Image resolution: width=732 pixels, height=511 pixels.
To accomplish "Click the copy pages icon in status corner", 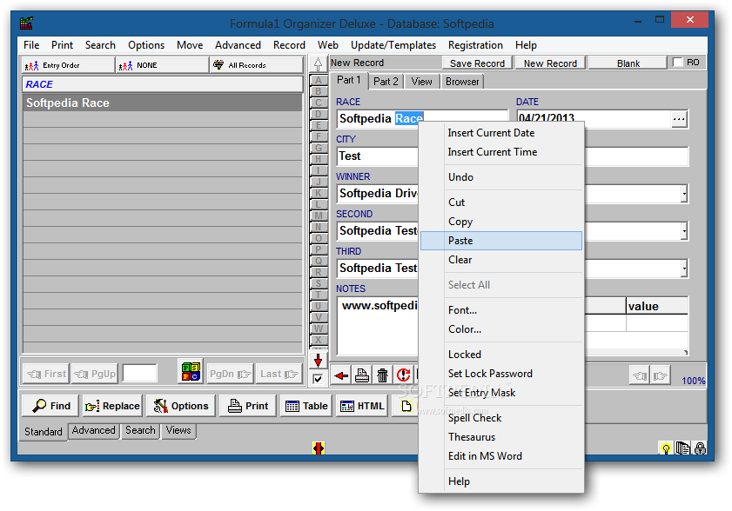I will point(683,448).
